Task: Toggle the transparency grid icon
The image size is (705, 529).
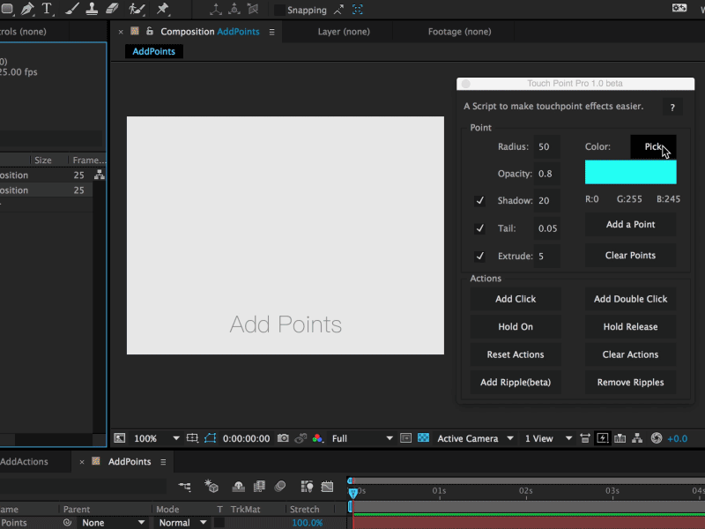Action: click(x=423, y=438)
